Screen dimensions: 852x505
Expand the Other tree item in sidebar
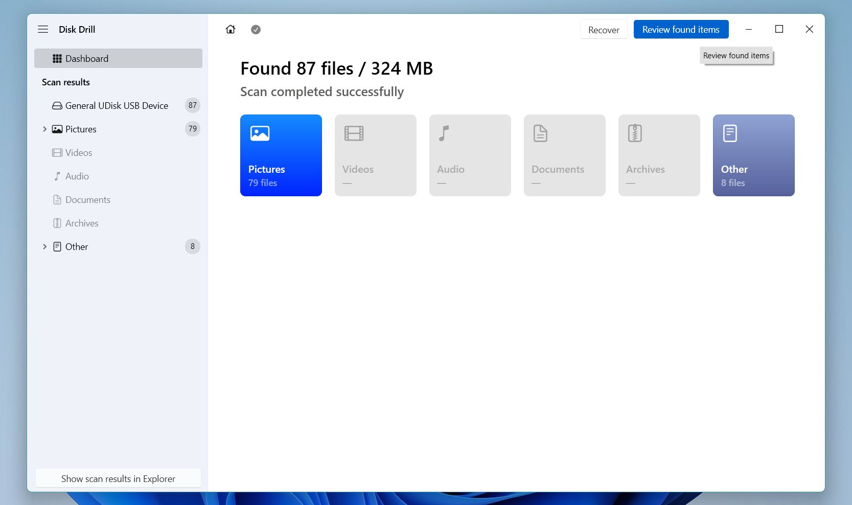coord(45,247)
